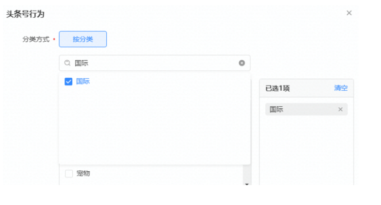Remove the 国际 tag with its x icon
The image size is (381, 205).
(x=341, y=110)
